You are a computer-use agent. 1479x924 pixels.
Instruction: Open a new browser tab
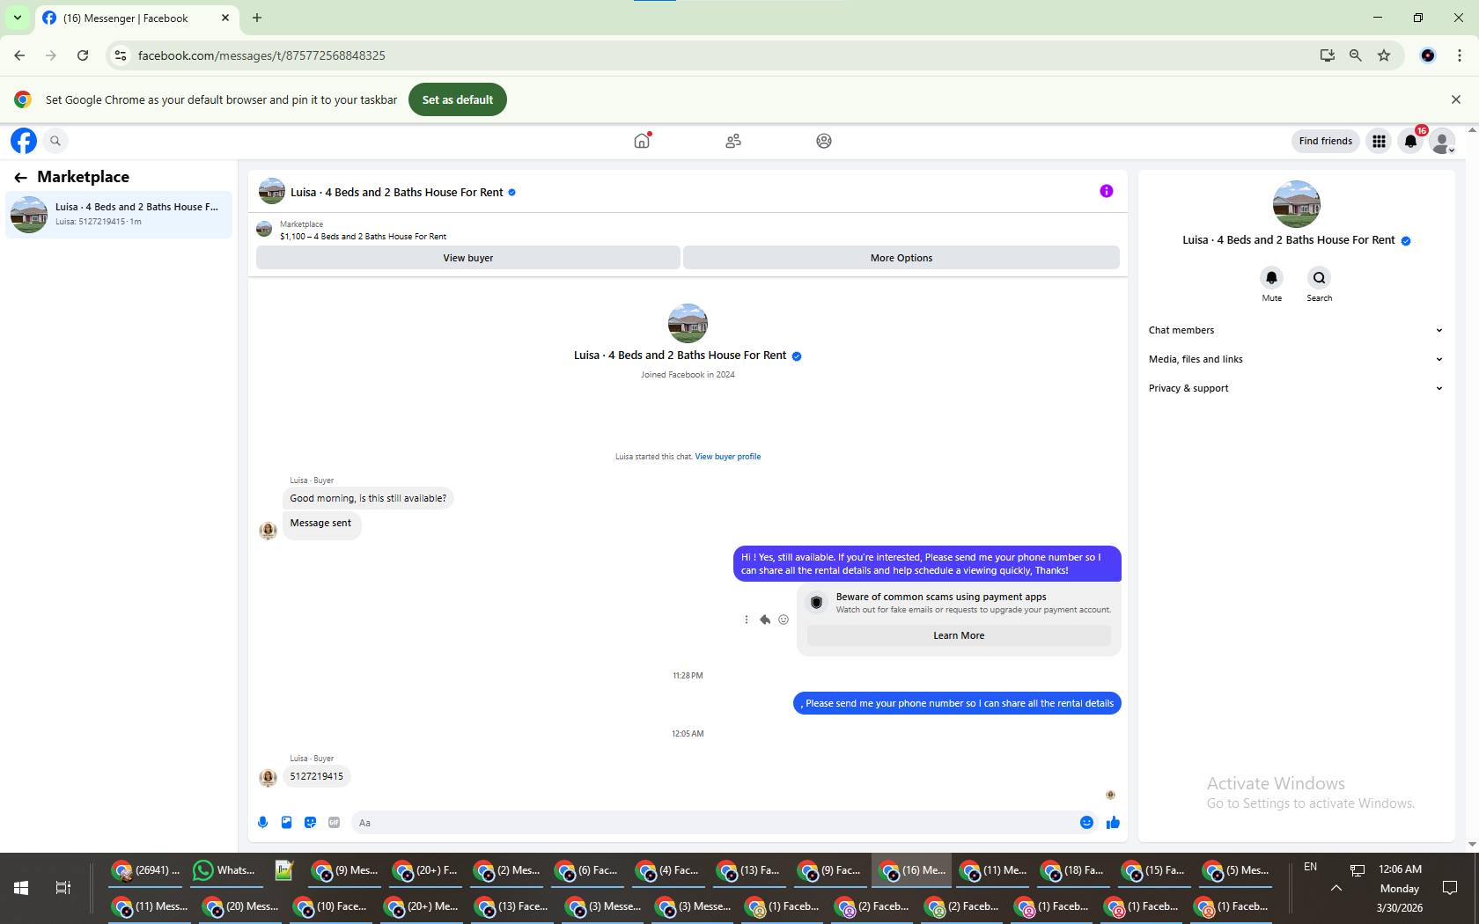pyautogui.click(x=257, y=18)
